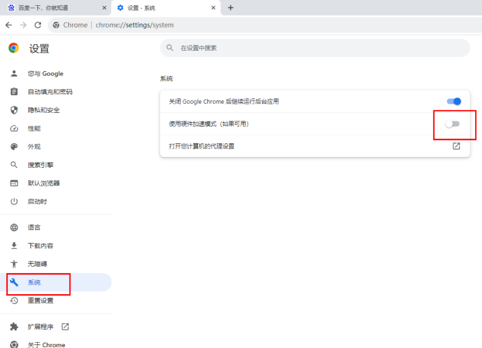Click the browser window icon for 默认浏览器
Viewport: 482px width, 348px height.
pos(14,183)
